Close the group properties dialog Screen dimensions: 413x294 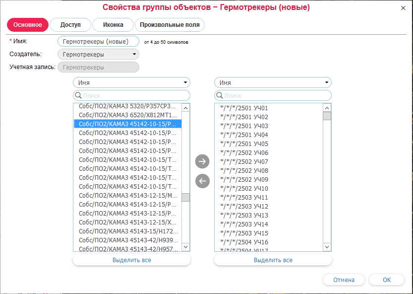coord(402,8)
